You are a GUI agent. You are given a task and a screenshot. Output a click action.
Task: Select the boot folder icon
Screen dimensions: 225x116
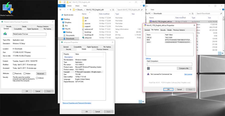83,18
